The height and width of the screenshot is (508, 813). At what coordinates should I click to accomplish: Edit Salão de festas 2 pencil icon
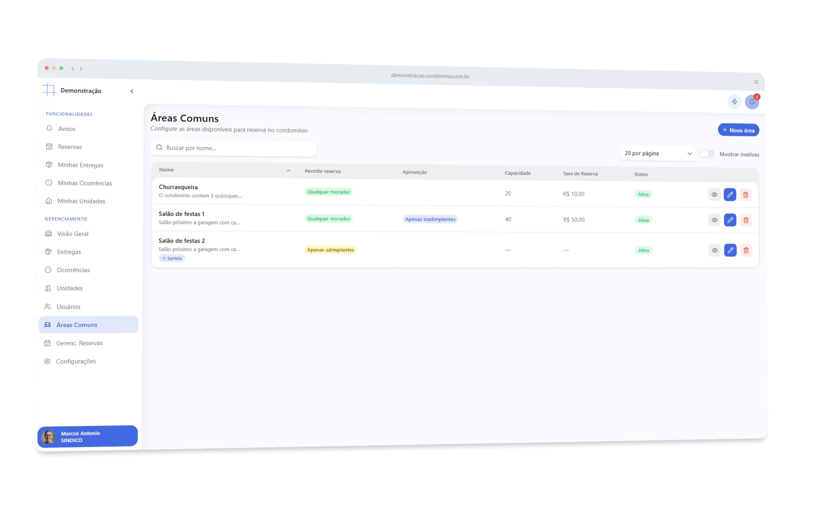tap(730, 250)
